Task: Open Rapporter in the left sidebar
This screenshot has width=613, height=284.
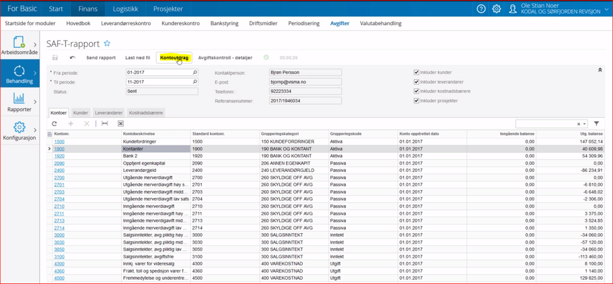Action: (18, 102)
